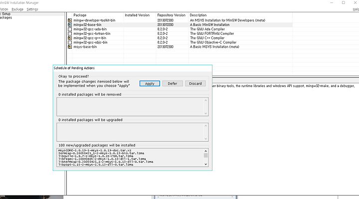Click up arrow of removed packages list
Screen dimensions: 359x199
[x=205, y=100]
